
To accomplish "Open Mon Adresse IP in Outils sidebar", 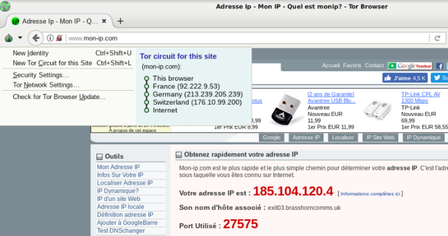I will click(x=118, y=167).
